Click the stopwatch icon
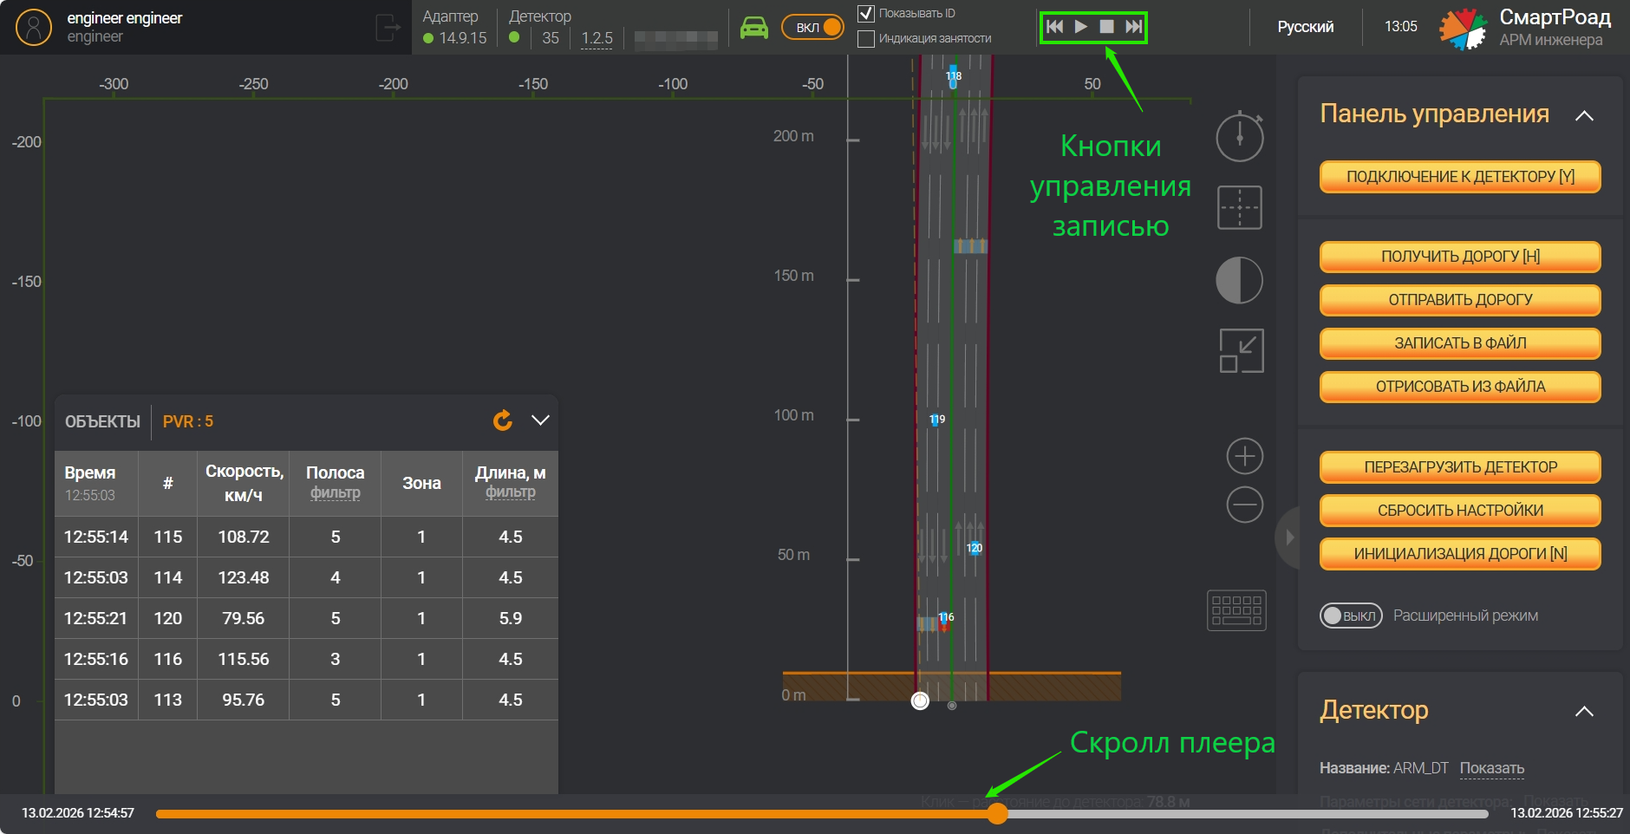This screenshot has width=1630, height=834. pos(1240,136)
